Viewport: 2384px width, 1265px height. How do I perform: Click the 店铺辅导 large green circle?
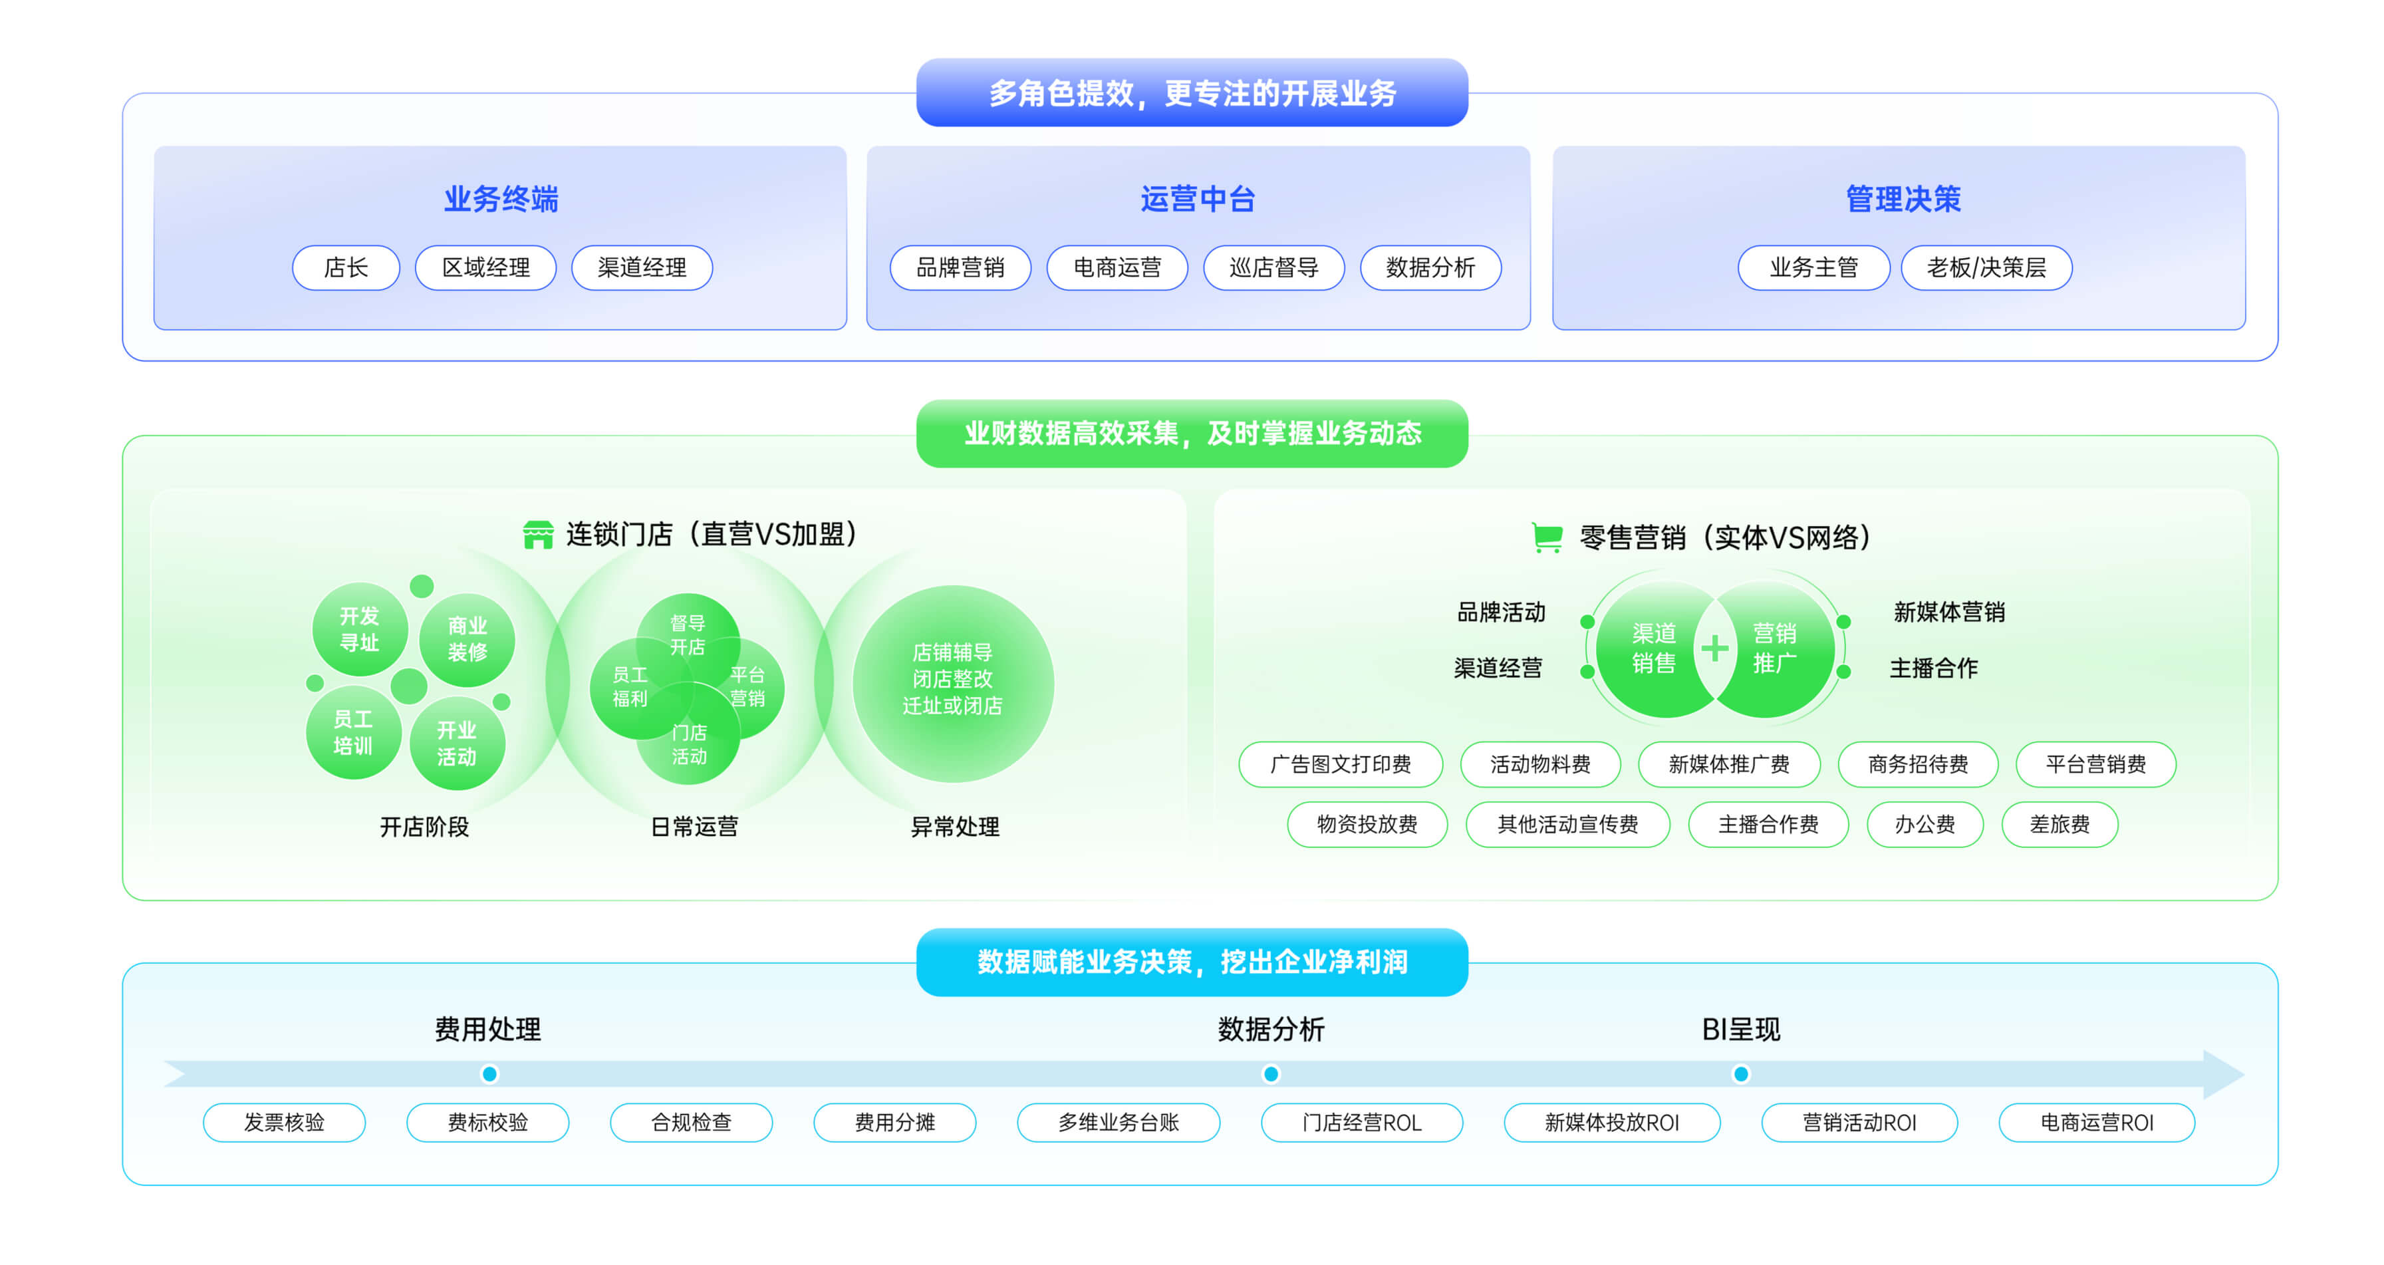[x=952, y=683]
